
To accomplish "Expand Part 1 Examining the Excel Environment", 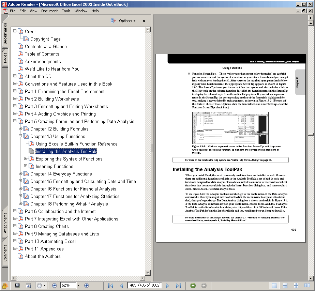I will click(x=15, y=91).
